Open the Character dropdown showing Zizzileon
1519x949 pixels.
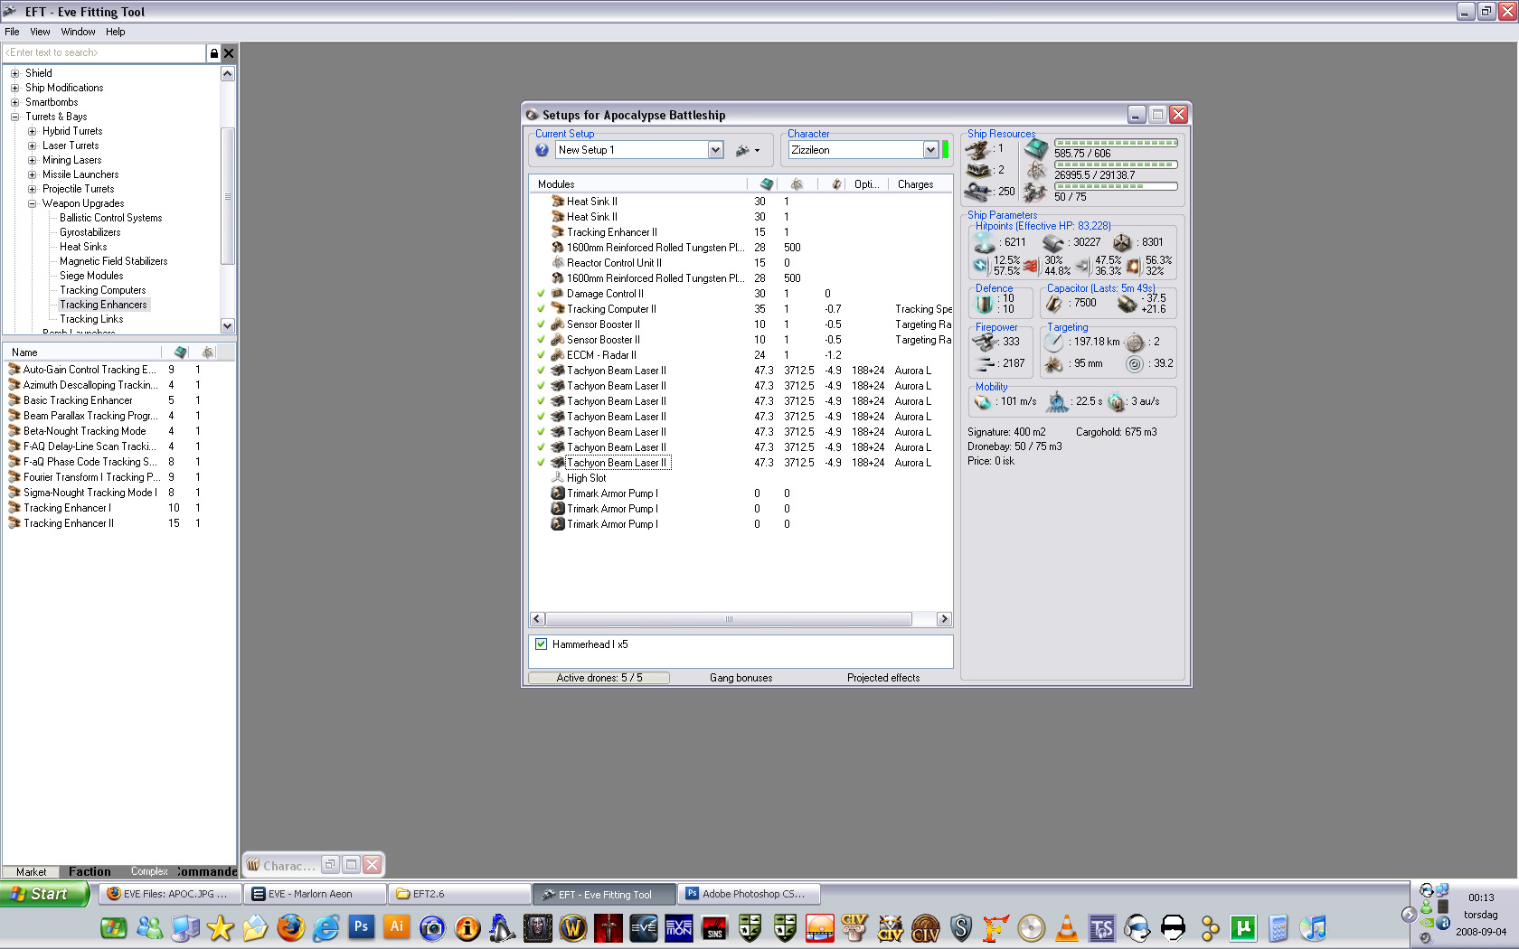[x=929, y=150]
